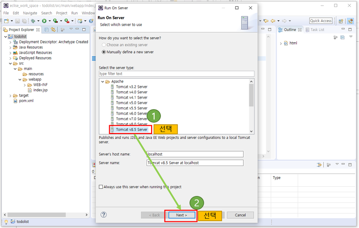Viewport: 359px width, 228px height.
Task: Expand the JavaScript Resources node
Action: click(x=10, y=53)
